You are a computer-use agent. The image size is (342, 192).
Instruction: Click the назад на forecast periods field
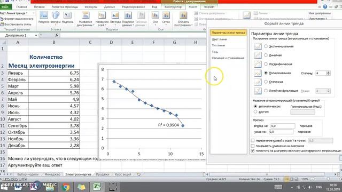coord(281,132)
